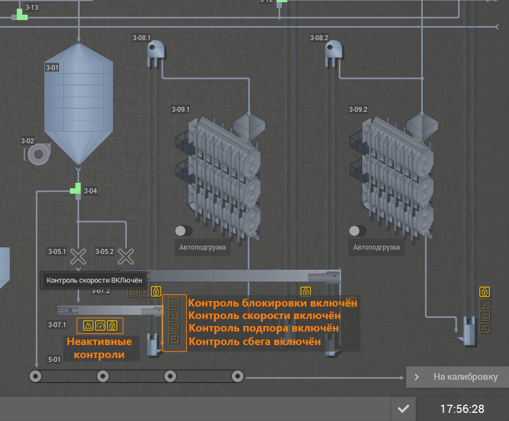Click the На калибровку navigation button
This screenshot has height=421, width=509.
pos(457,377)
